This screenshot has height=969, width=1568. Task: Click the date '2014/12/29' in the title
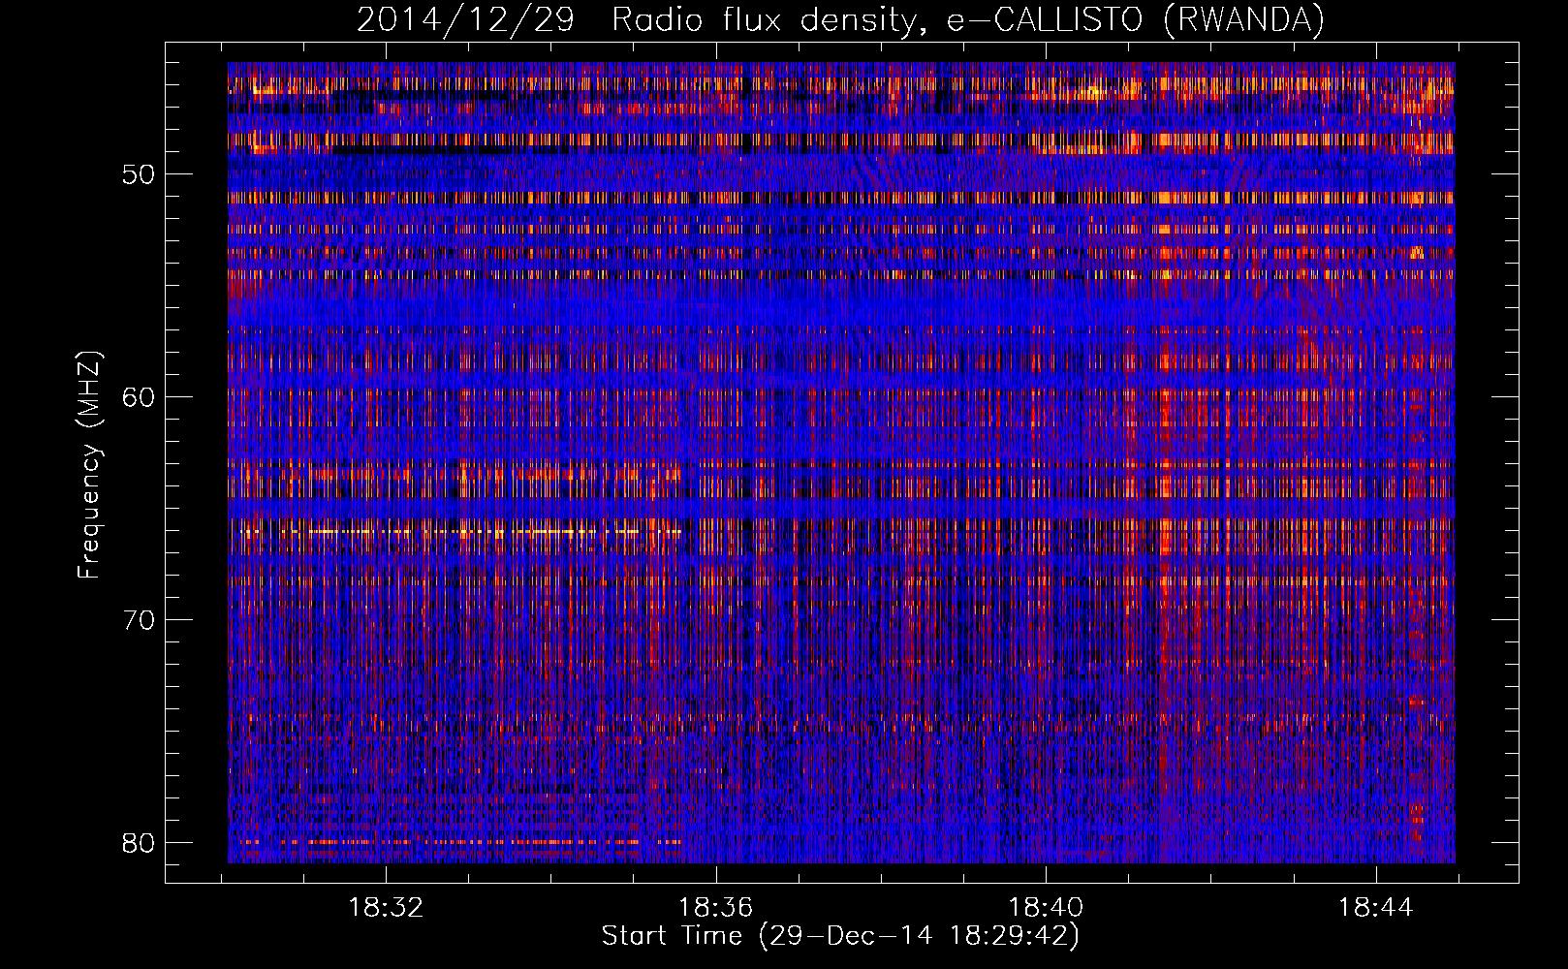[x=465, y=20]
